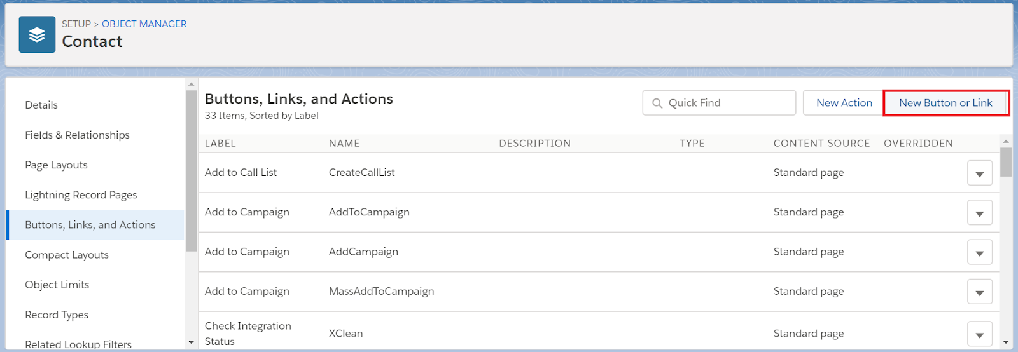Open dropdown arrow for AddCampaign row
1018x352 pixels.
[980, 252]
